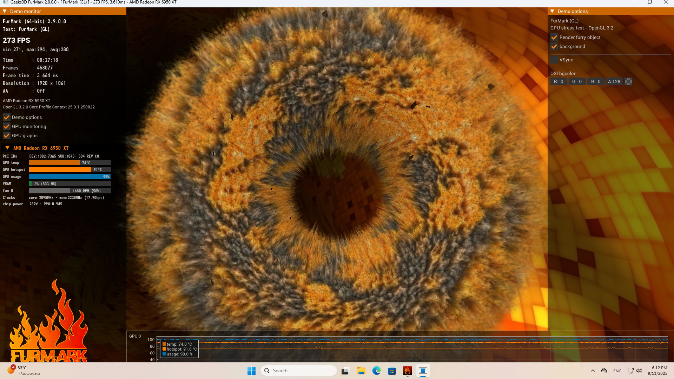Open the weather widget showing 33°C
Screen dimensions: 674x379
(x=23, y=370)
